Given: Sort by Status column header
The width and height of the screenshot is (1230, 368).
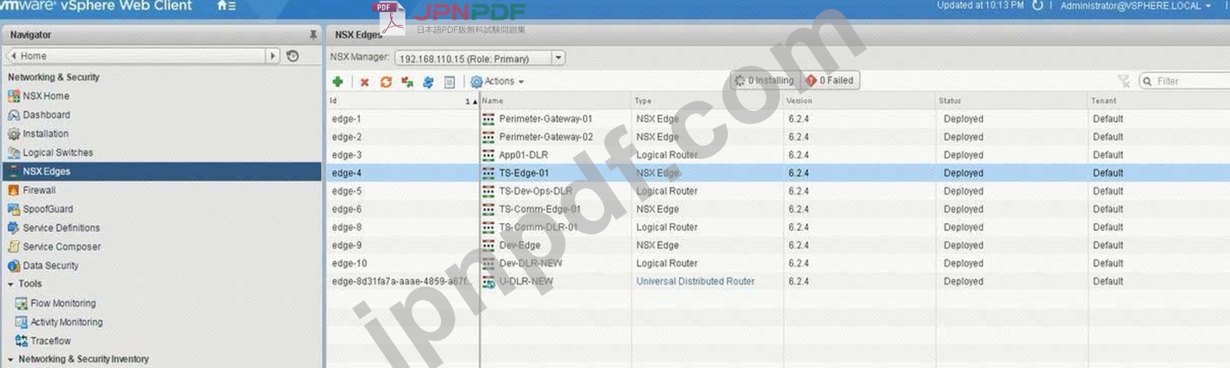Looking at the screenshot, I should (1012, 101).
